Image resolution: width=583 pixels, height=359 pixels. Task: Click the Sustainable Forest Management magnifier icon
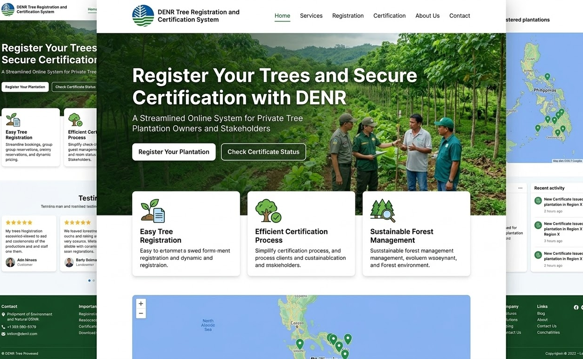[x=383, y=211]
